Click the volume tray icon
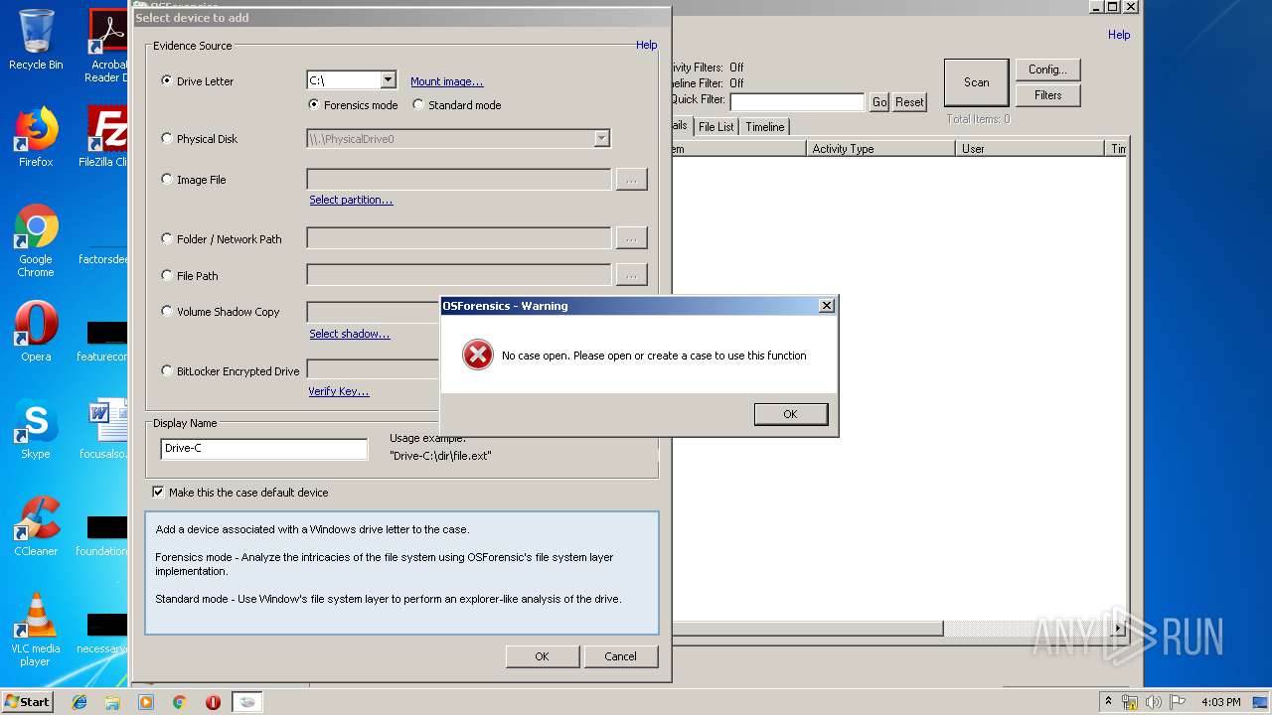The image size is (1272, 715). 1154,702
